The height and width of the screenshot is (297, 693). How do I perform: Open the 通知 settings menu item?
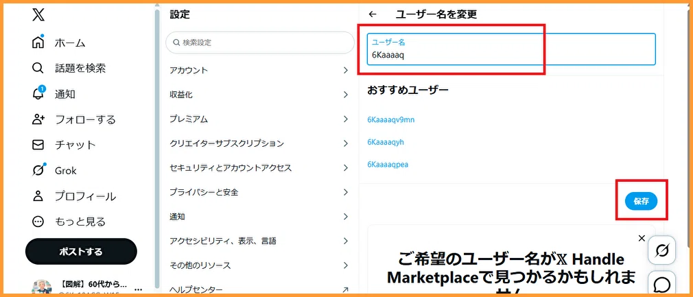[x=260, y=217]
